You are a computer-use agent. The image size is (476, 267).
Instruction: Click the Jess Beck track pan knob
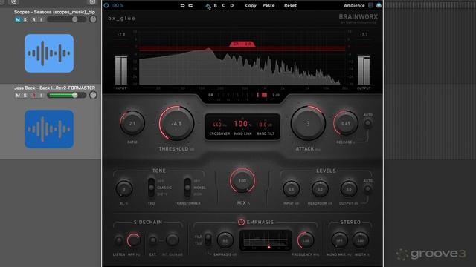[93, 95]
